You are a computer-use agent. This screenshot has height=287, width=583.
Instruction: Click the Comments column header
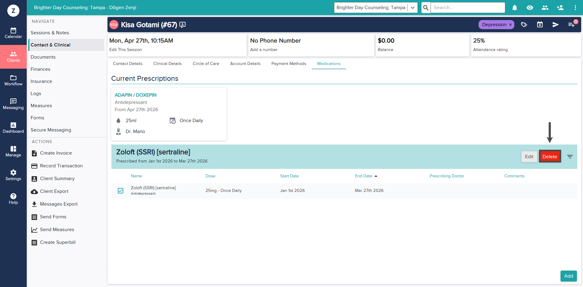(x=514, y=176)
